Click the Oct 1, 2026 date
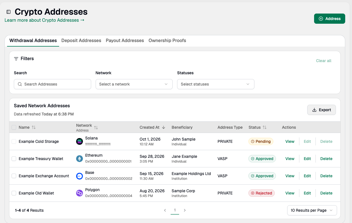Screen dimensions: 352x223 150,139
